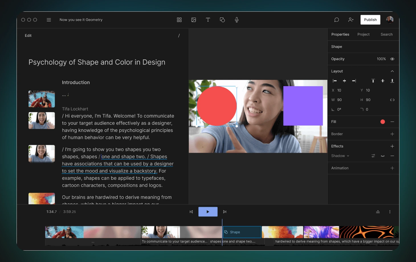Click the Opacity 100% value
416x262 pixels.
coord(381,59)
